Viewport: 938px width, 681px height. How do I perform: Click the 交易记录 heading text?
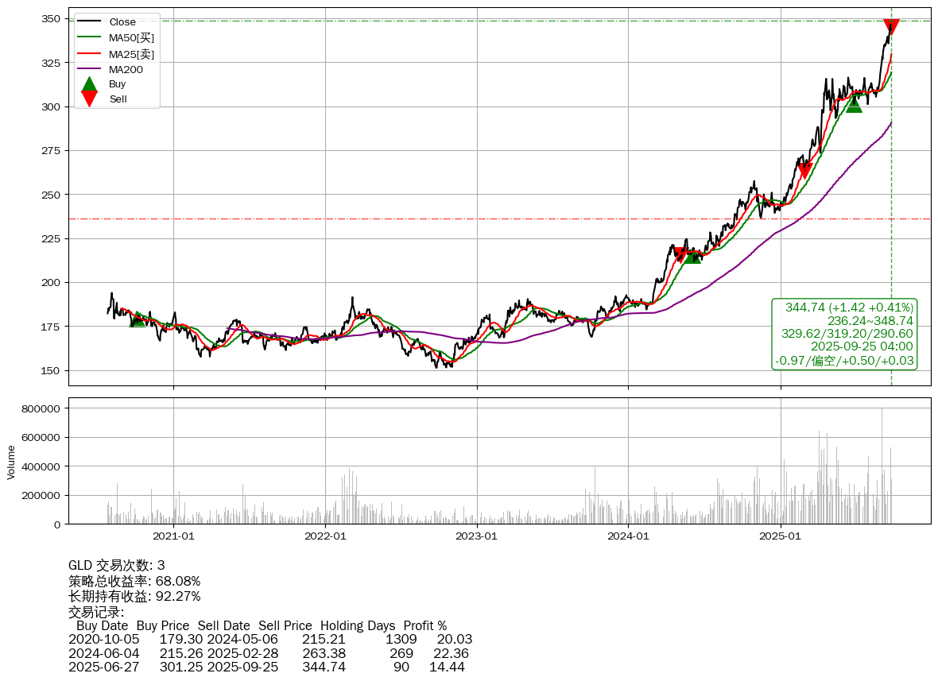point(96,612)
